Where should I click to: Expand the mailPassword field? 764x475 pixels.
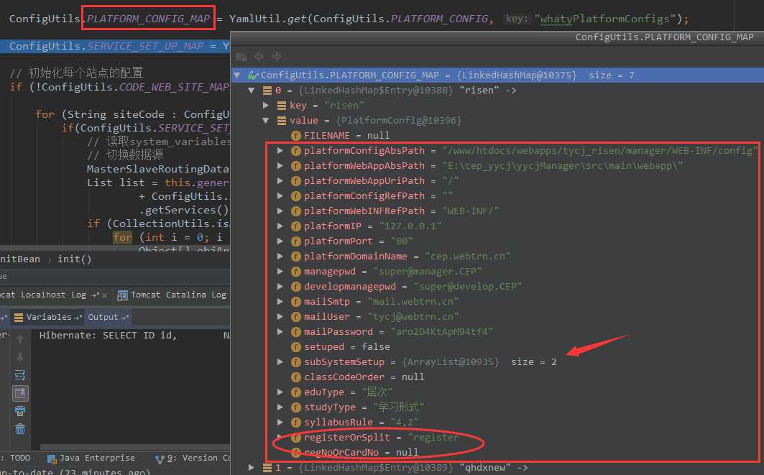pyautogui.click(x=280, y=332)
